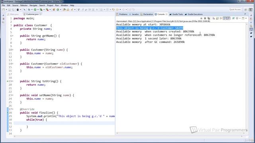Open the Project menu
The width and height of the screenshot is (255, 143).
tap(50, 5)
